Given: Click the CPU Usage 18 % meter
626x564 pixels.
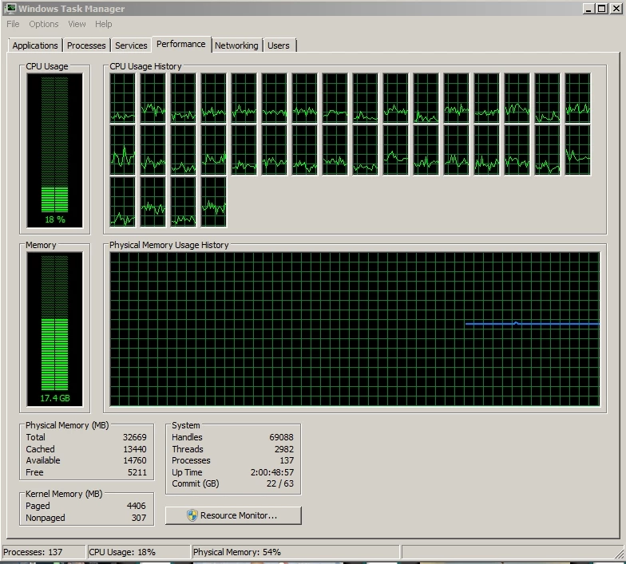Looking at the screenshot, I should click(54, 150).
